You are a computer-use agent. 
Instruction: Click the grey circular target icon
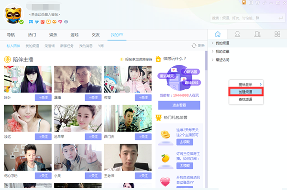click(x=66, y=22)
